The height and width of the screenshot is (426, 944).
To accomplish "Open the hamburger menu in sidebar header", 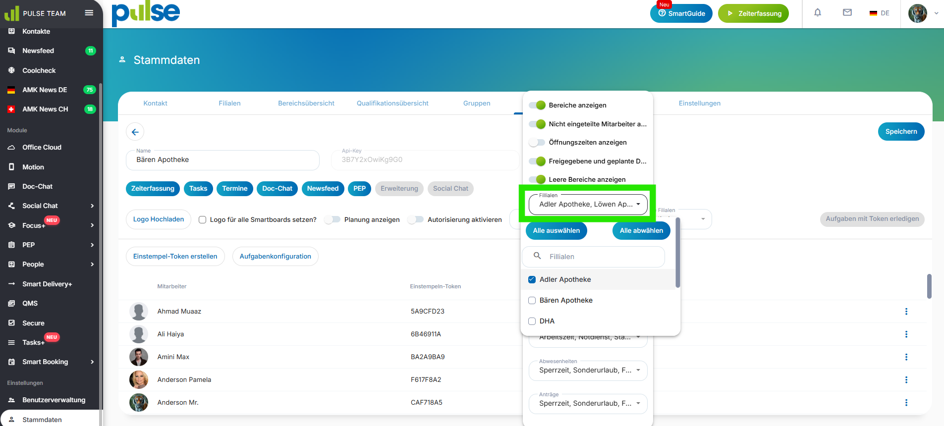I will coord(89,13).
